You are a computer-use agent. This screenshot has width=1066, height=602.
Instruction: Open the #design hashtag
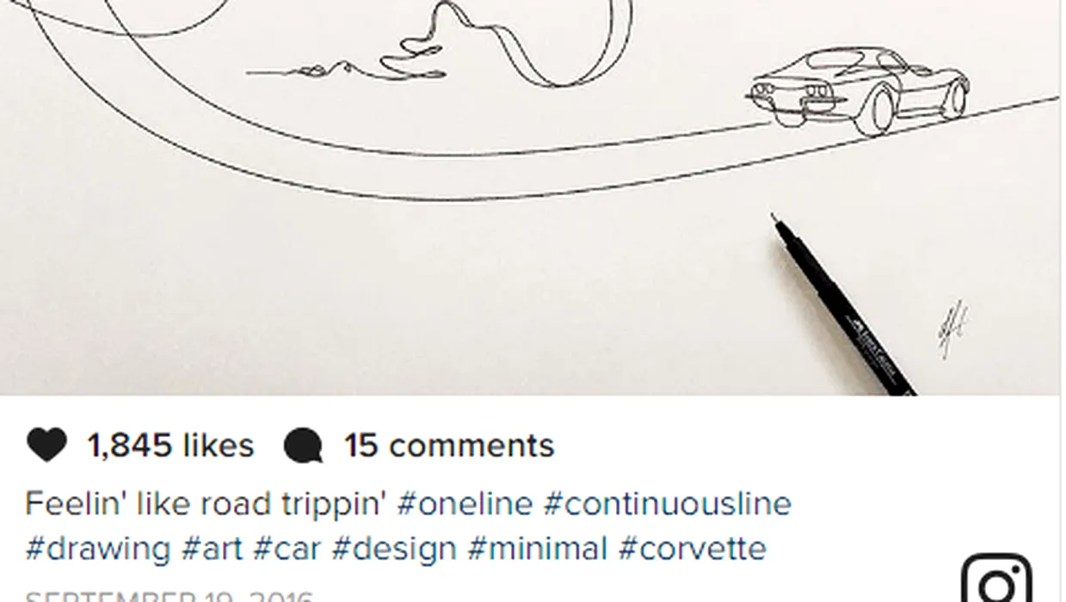[394, 549]
